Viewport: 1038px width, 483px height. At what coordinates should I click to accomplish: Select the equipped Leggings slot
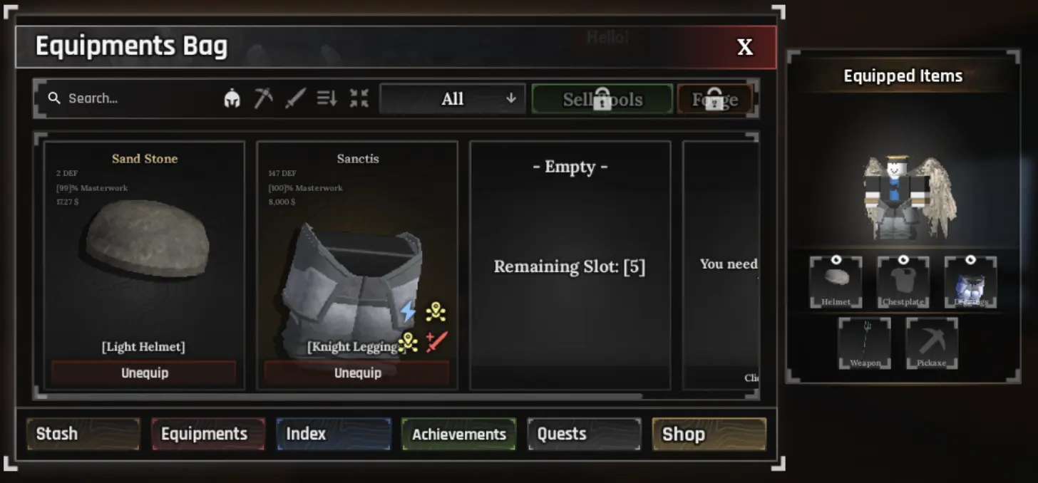click(970, 282)
